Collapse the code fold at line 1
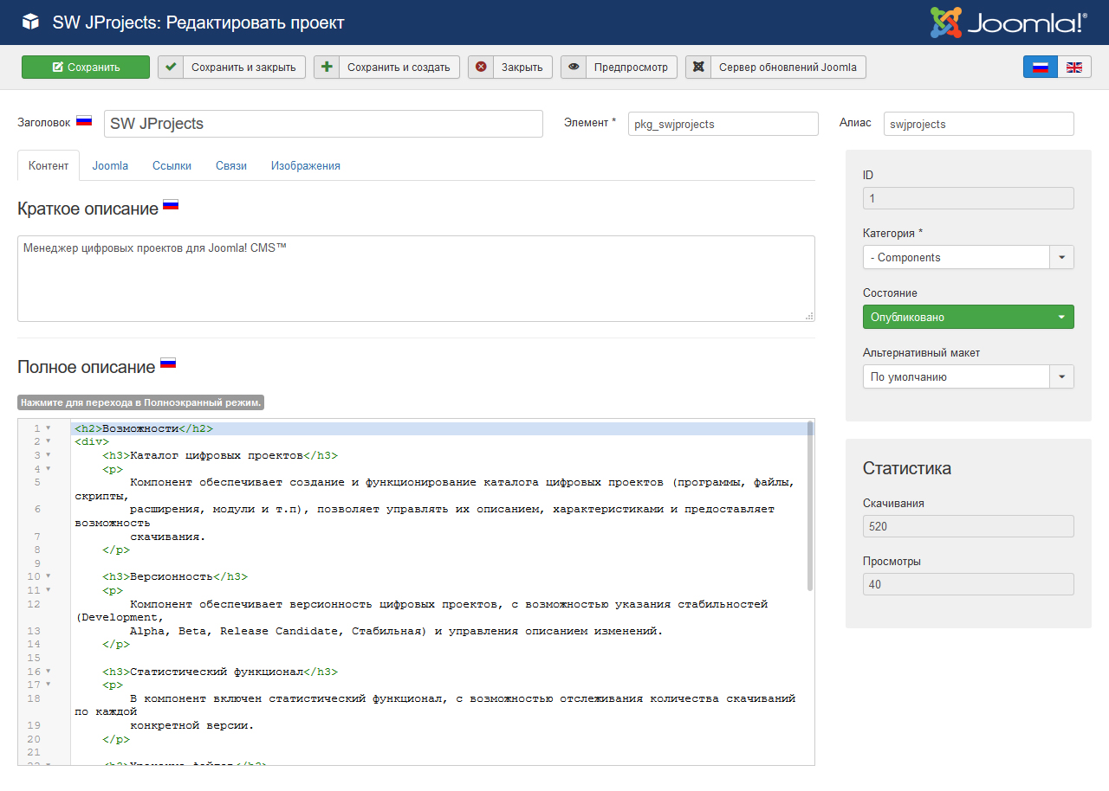This screenshot has width=1109, height=791. click(49, 428)
